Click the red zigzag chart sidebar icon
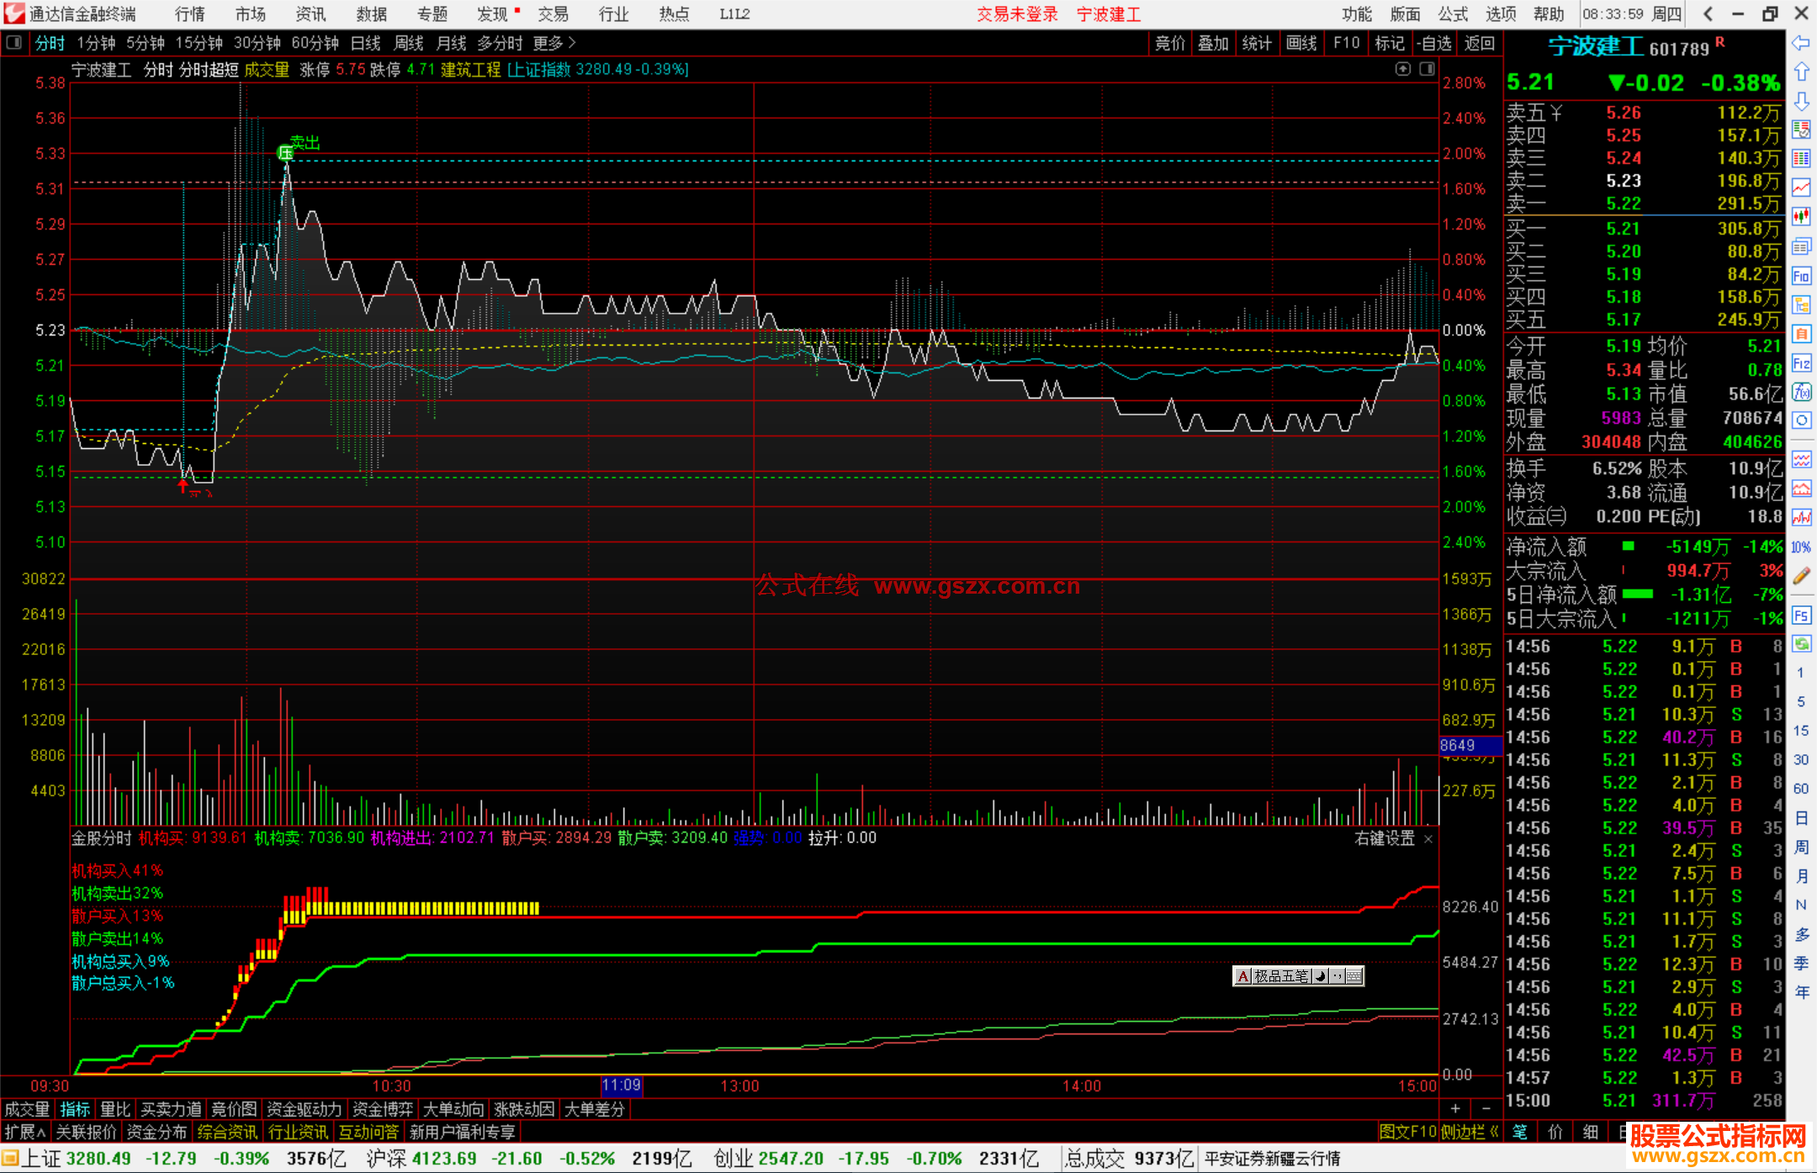Screen dimensions: 1817x1173 tap(1801, 517)
